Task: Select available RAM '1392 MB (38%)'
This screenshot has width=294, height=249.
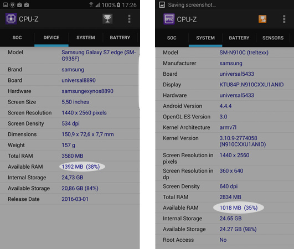Action: coord(81,167)
